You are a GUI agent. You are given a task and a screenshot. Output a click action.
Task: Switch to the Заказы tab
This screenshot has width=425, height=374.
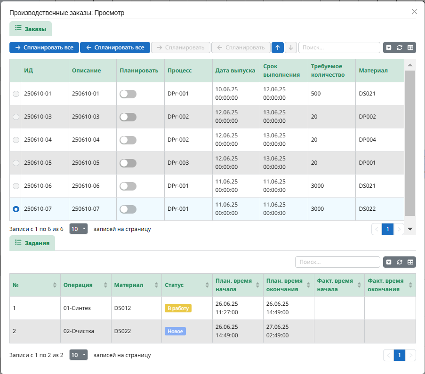tap(31, 29)
